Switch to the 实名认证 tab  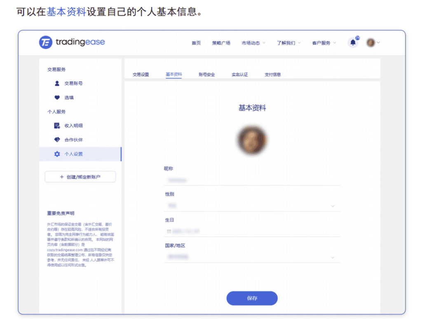tap(239, 75)
